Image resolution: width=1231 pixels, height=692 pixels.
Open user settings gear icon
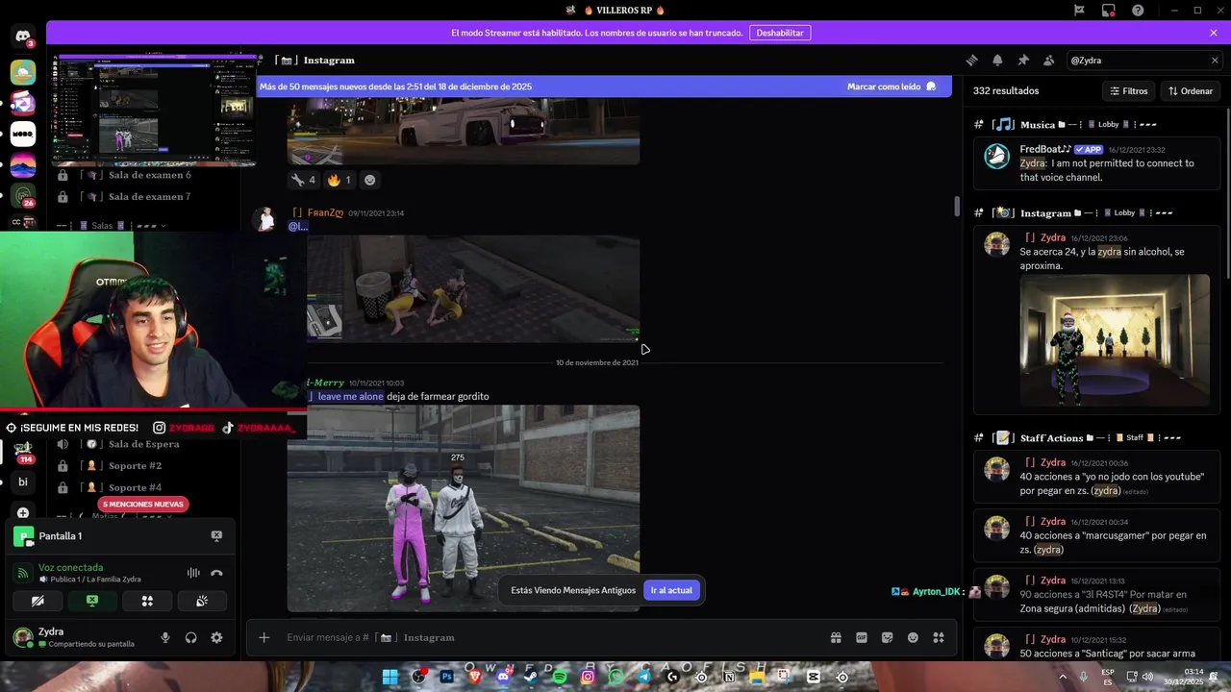[x=216, y=637]
